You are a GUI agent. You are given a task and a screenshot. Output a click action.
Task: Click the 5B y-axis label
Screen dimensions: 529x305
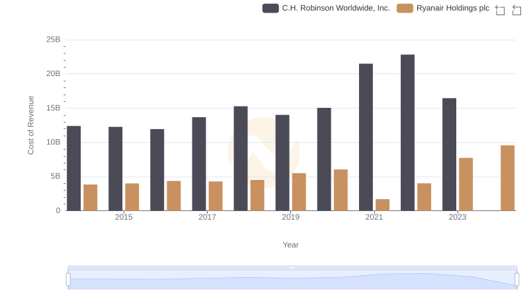tap(56, 176)
